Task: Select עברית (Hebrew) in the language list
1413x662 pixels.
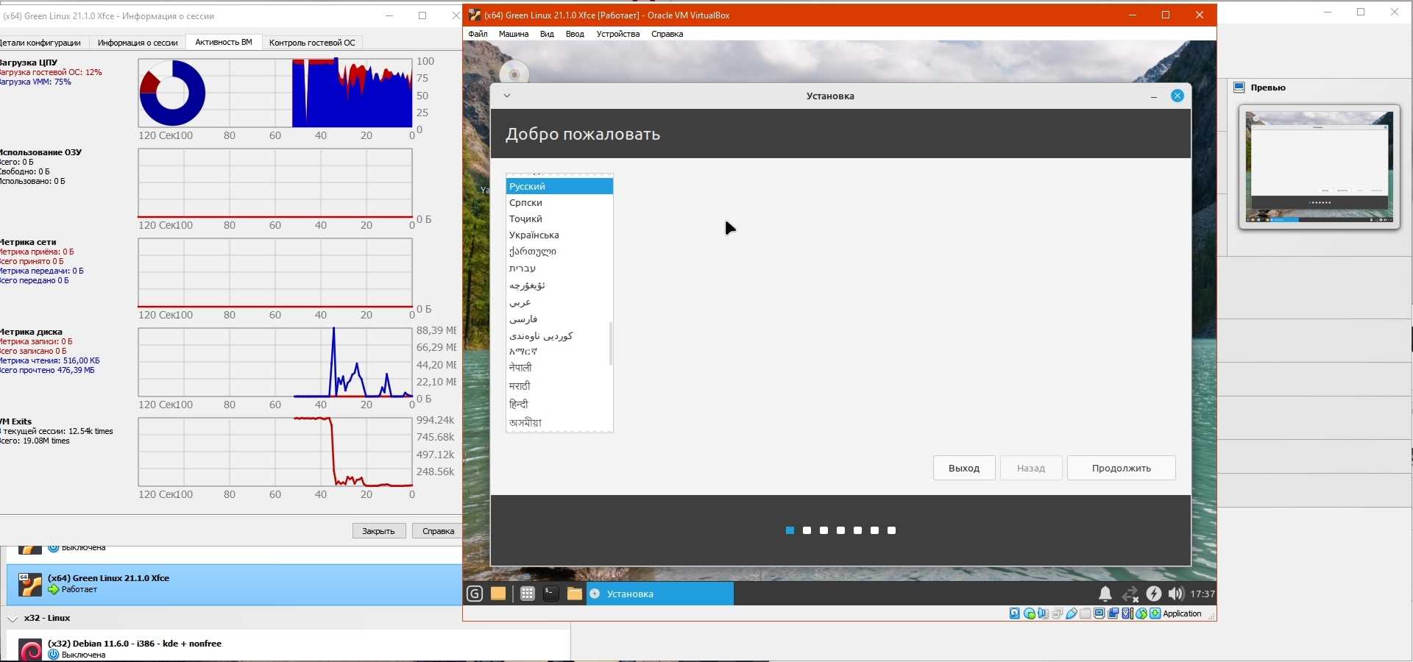Action: pos(559,268)
